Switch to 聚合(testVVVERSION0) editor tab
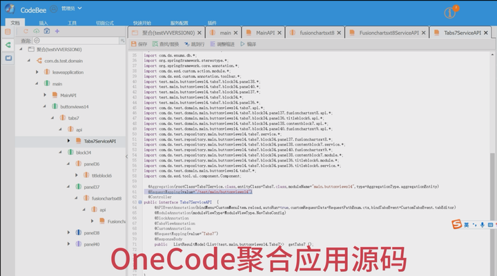 point(168,32)
